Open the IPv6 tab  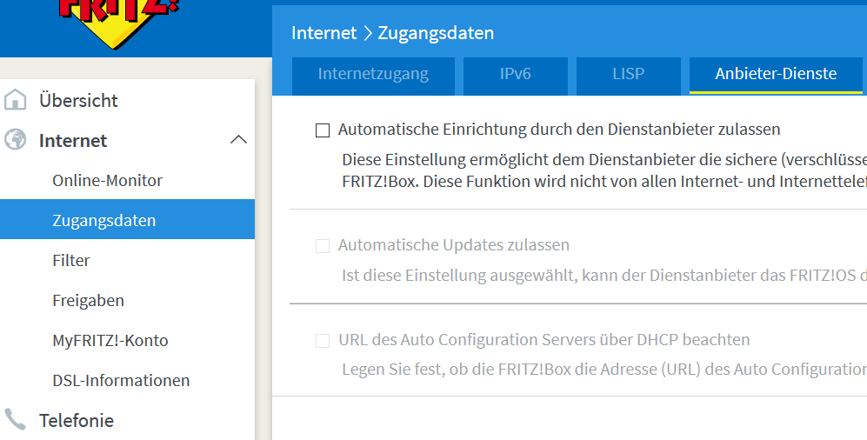(x=515, y=75)
